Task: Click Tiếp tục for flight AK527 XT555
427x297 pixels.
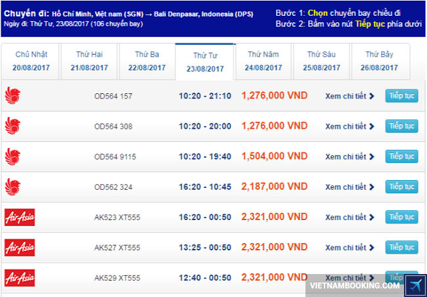Action: click(x=401, y=248)
